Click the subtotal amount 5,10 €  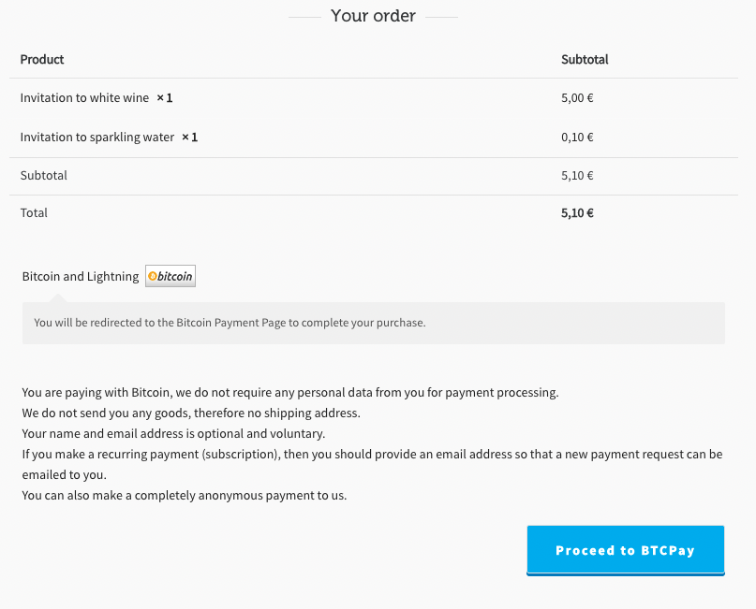577,175
